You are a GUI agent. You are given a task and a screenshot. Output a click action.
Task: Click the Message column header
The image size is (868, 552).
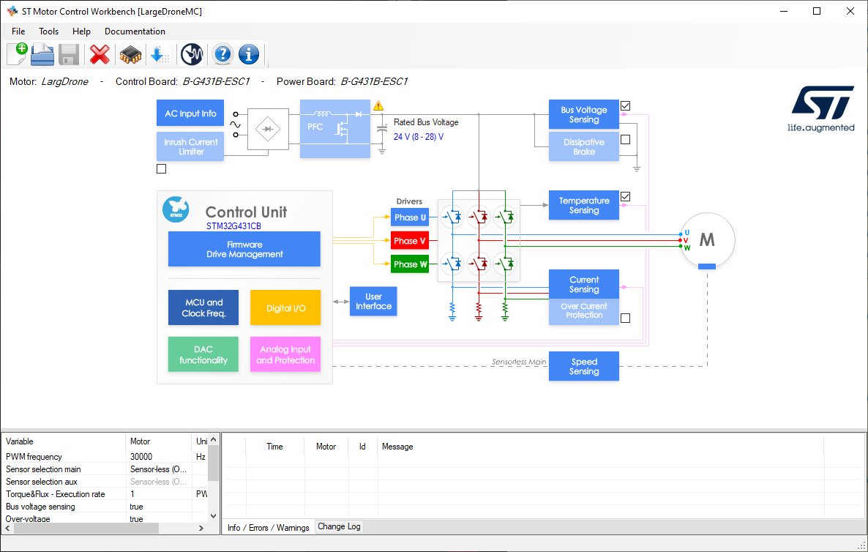click(x=601, y=447)
